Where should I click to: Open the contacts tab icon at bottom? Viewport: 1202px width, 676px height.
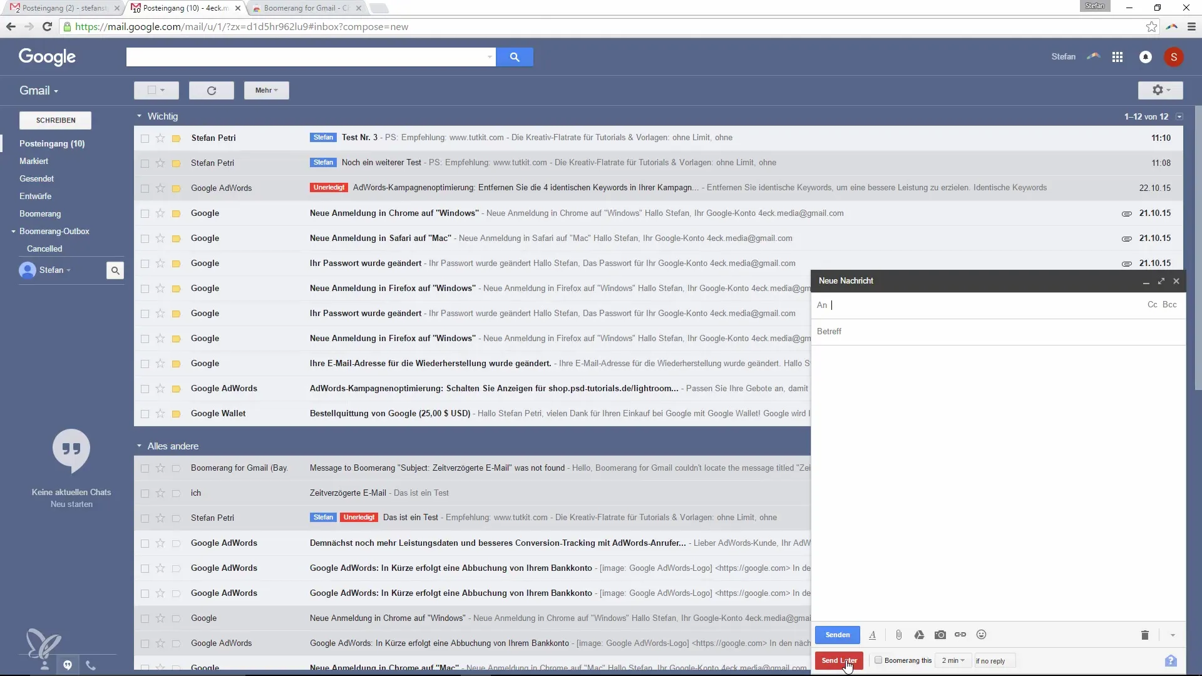coord(44,665)
